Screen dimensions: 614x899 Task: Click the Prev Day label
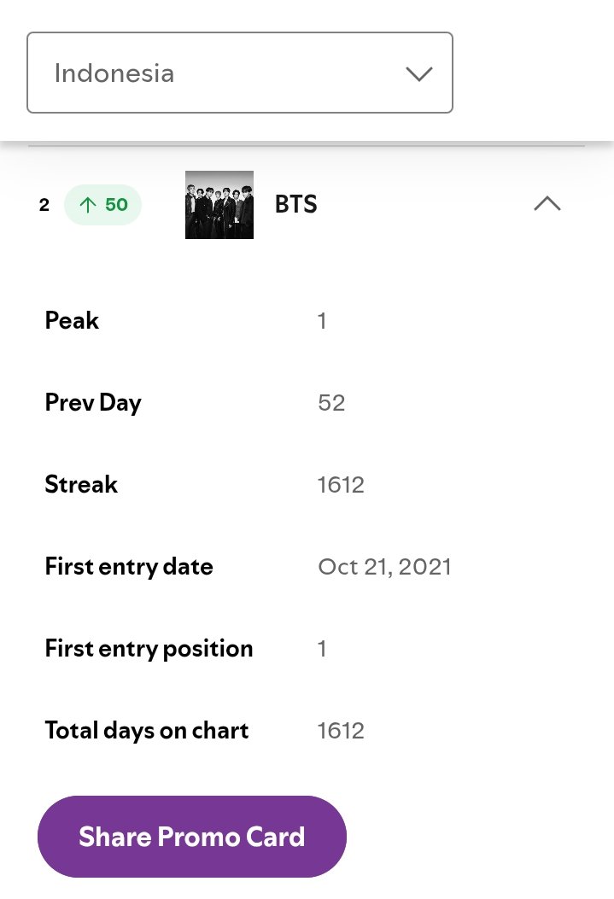pos(93,403)
